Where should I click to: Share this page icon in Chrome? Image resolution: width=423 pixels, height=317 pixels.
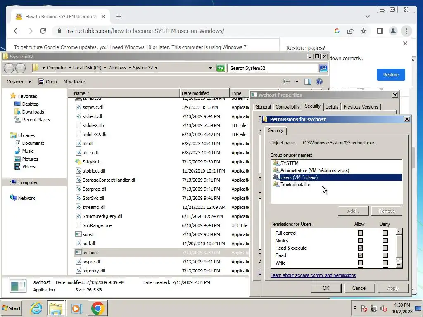(x=350, y=31)
